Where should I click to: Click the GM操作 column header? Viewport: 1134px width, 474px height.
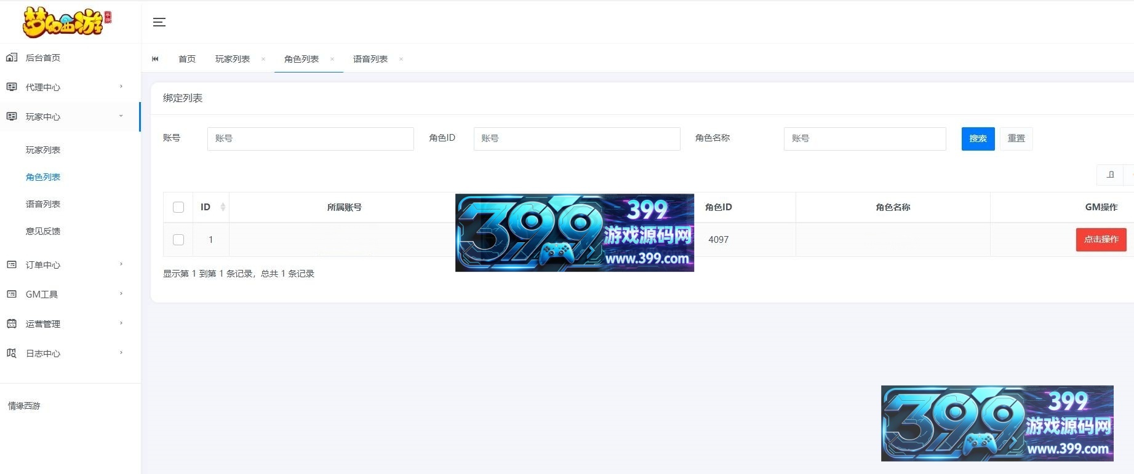pos(1101,208)
